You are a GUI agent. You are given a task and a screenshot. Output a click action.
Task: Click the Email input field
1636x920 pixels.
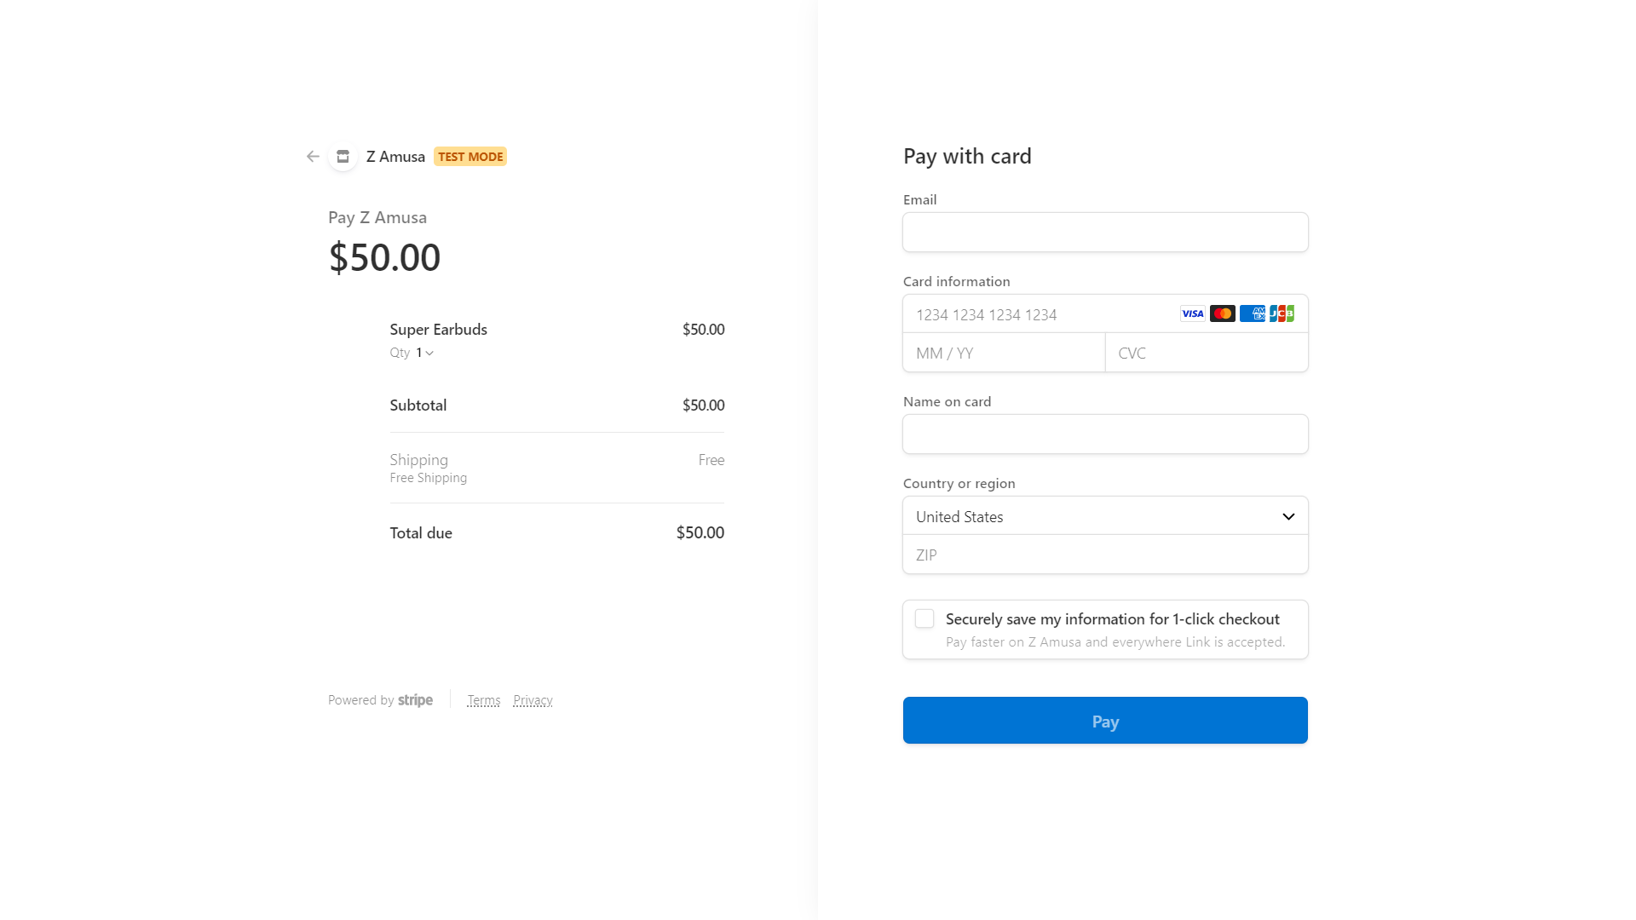coord(1104,232)
